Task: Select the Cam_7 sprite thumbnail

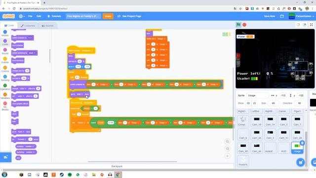Action: 297,121
